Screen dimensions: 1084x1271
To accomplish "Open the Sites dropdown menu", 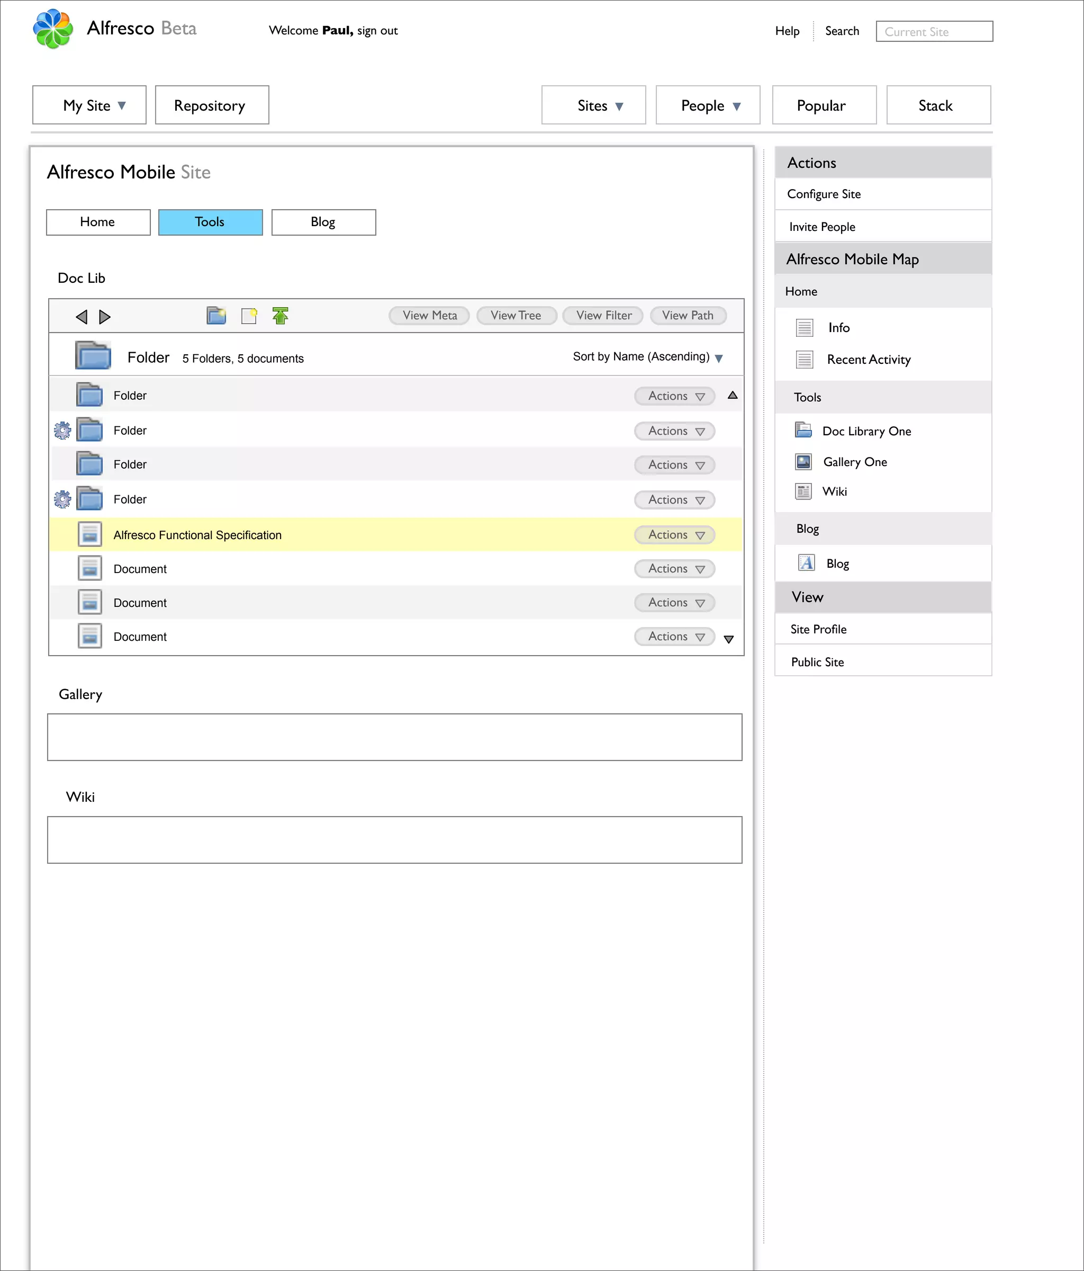I will (593, 105).
